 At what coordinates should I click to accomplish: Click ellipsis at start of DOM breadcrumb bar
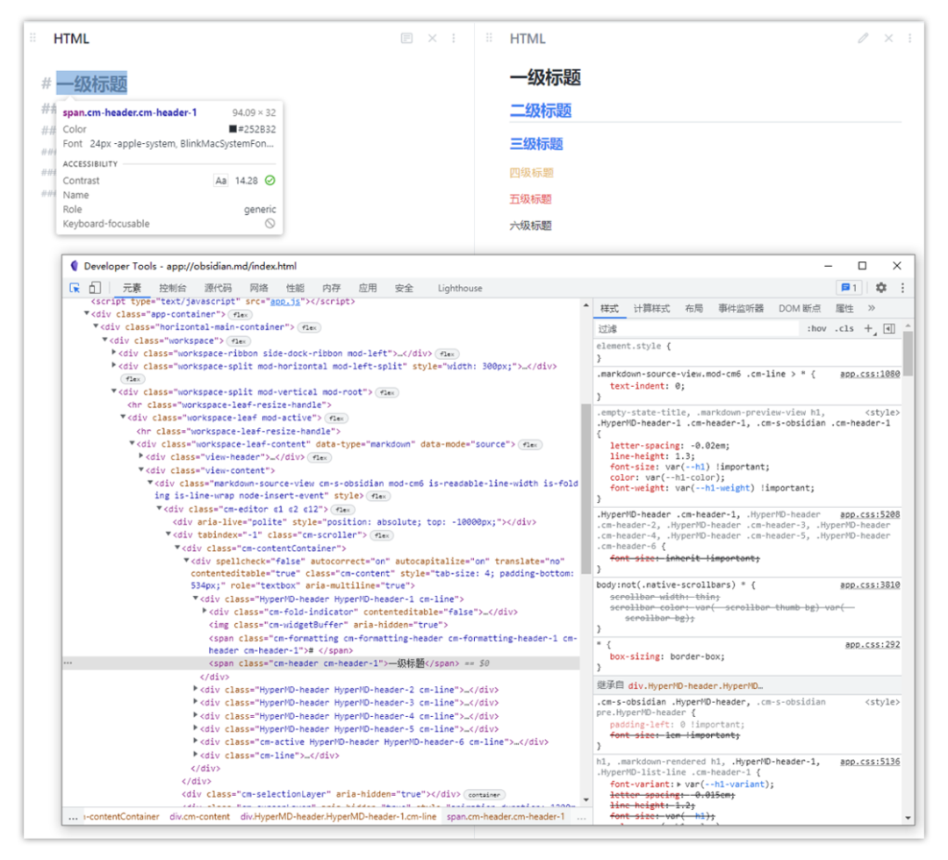73,817
